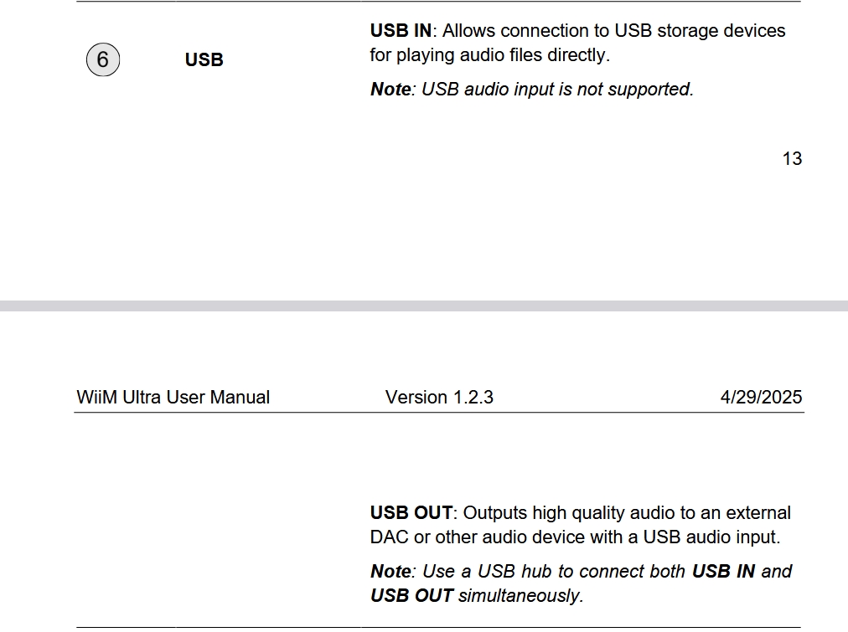Click the page number 13
This screenshot has width=848, height=632.
792,158
